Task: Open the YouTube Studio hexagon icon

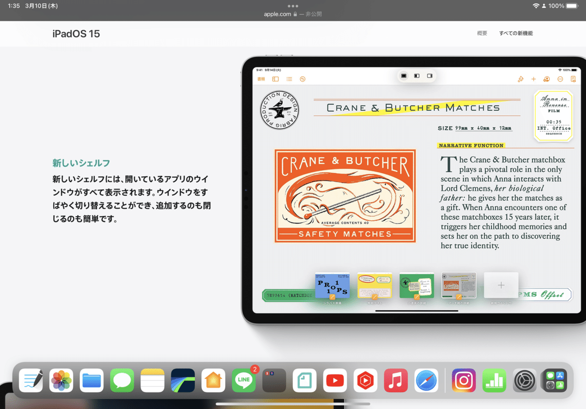Action: pos(365,381)
